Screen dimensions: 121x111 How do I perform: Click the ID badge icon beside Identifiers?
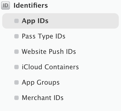5,5
